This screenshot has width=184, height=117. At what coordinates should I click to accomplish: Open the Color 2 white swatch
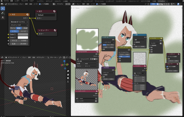pos(23,38)
